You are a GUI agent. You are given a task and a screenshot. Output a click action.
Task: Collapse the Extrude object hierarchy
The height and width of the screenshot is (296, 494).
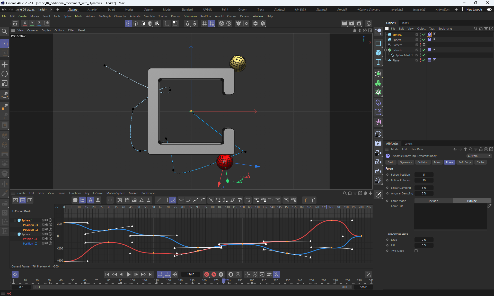tap(386, 50)
